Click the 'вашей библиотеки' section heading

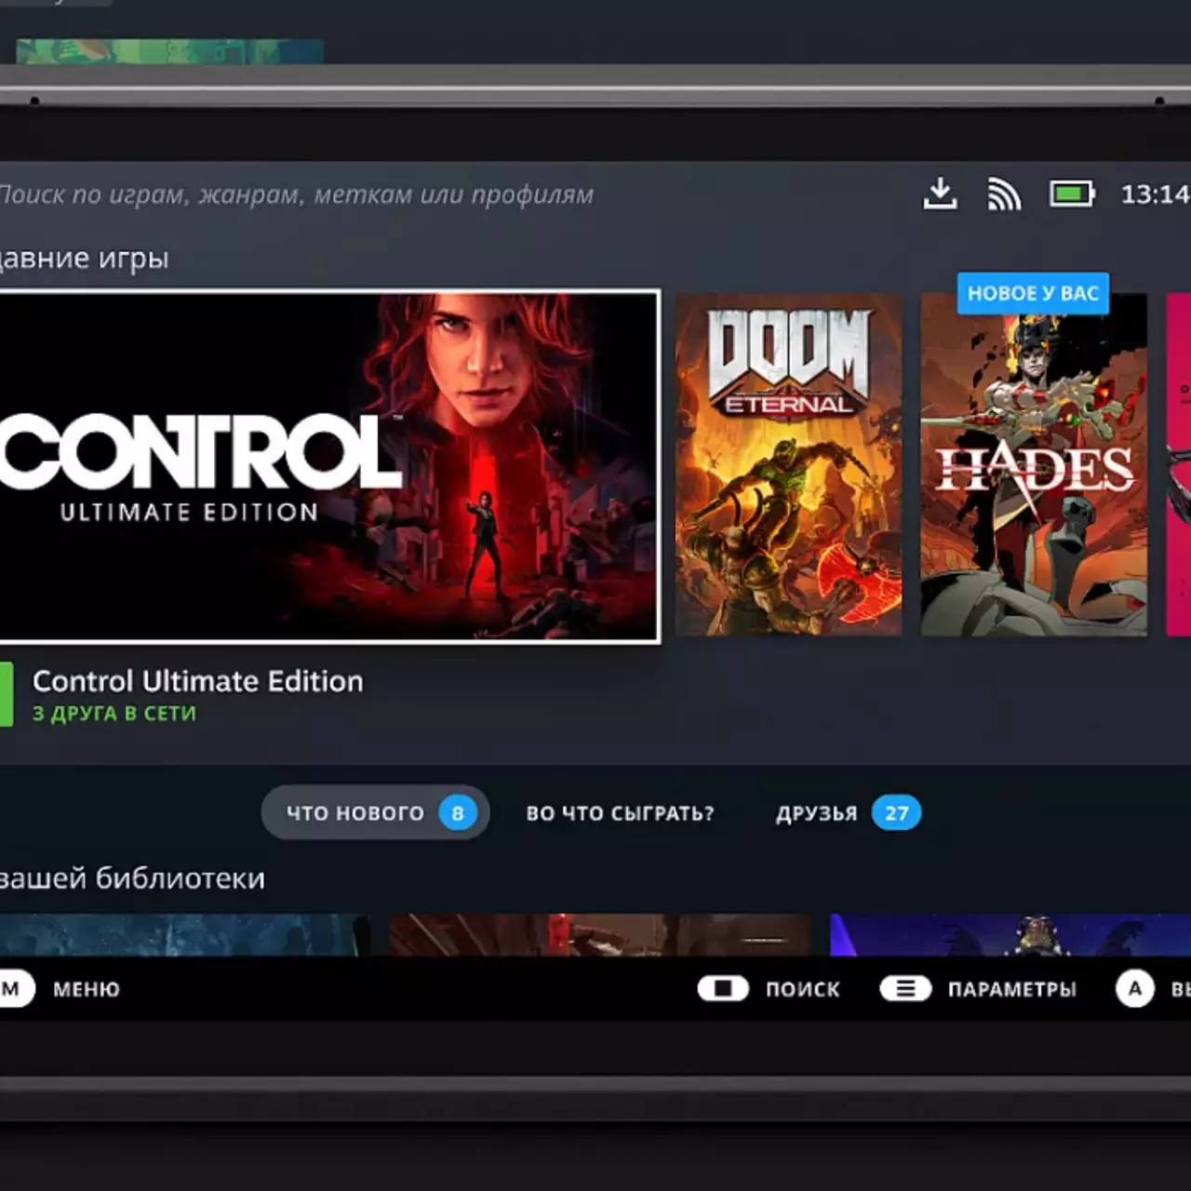[x=132, y=878]
